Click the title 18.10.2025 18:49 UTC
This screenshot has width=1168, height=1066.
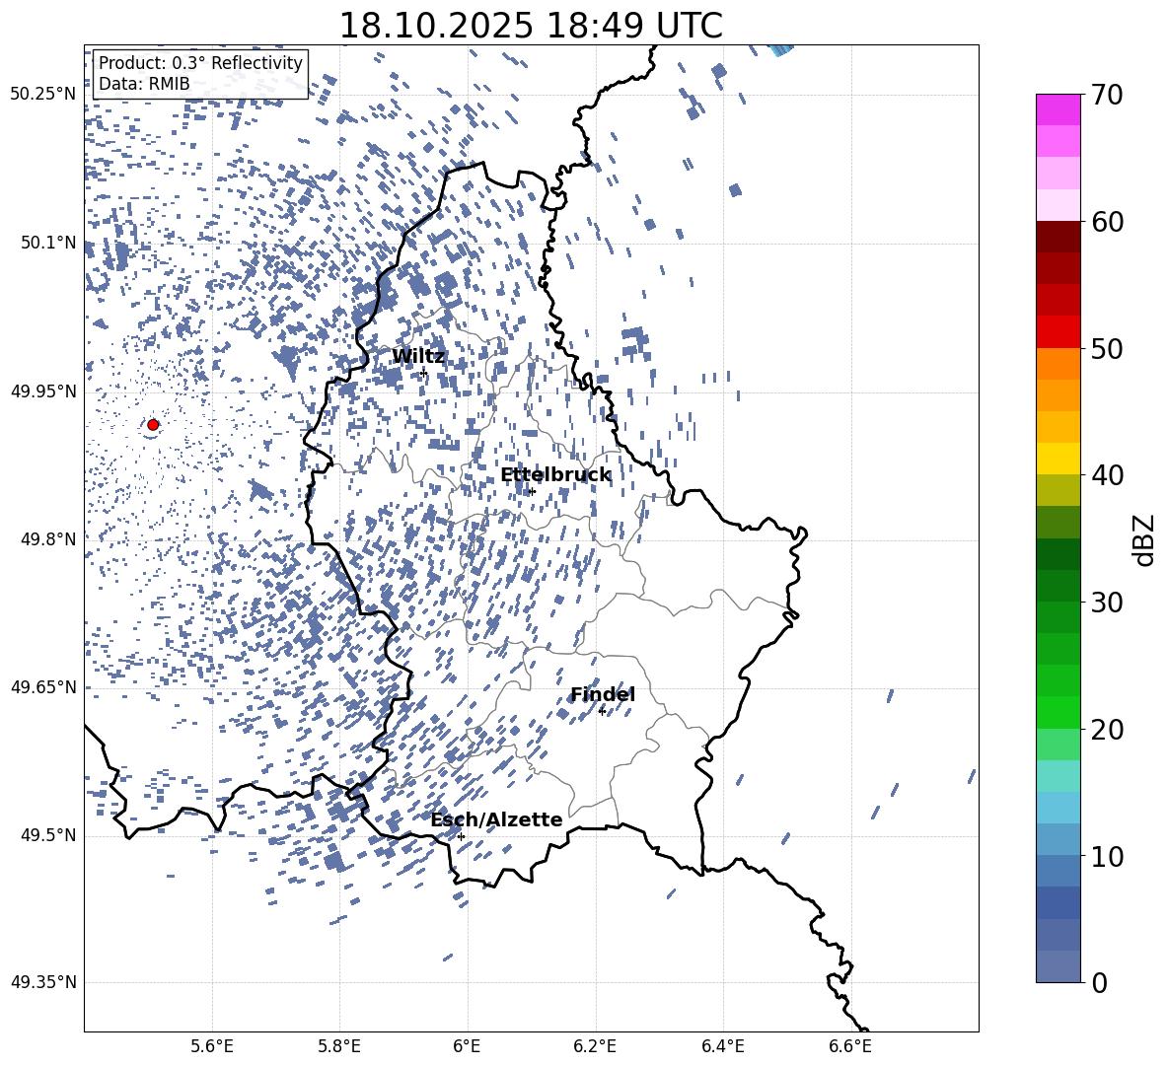click(x=531, y=26)
